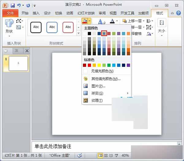Pick the white theme color swatch
Screen dimensions: 184x161
click(85, 34)
